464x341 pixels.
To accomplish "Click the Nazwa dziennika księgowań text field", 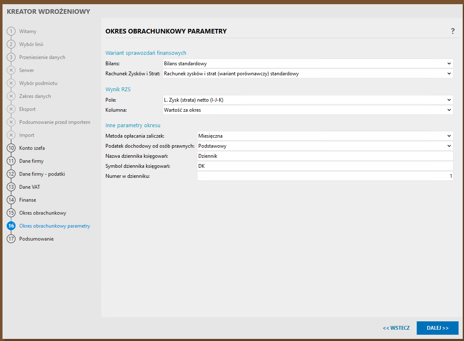I will (x=325, y=156).
